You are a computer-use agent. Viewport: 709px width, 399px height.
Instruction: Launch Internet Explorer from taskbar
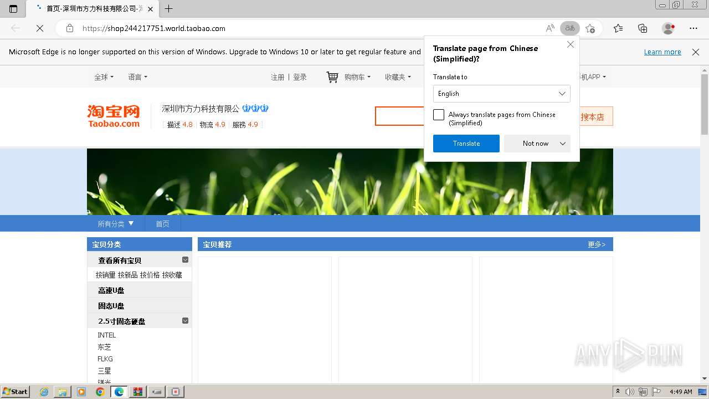coord(44,392)
